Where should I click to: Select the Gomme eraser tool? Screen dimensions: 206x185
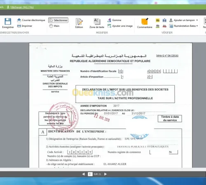pyautogui.click(x=115, y=20)
